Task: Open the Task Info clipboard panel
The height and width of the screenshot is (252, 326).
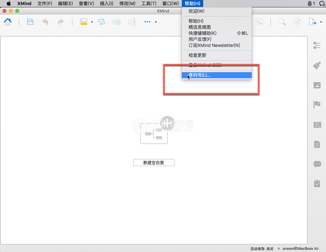Action: (x=317, y=183)
